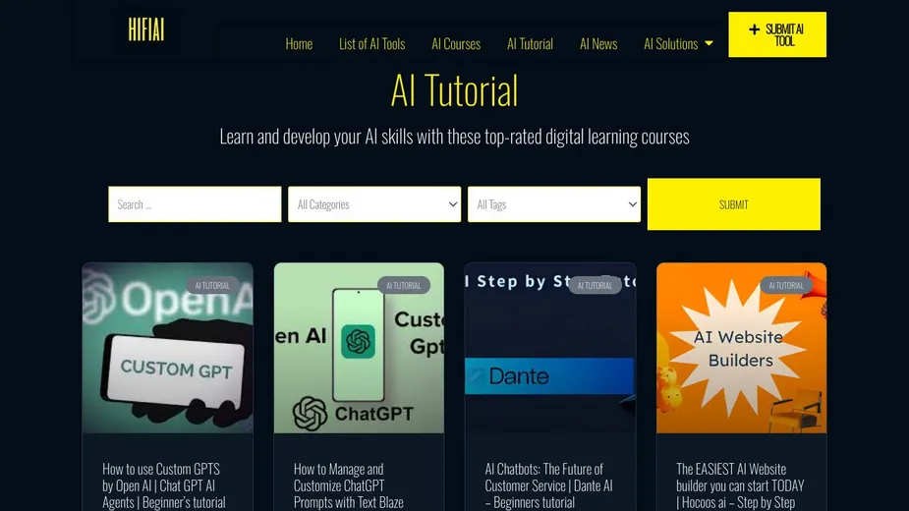Open the ChatGPT Custom Gpt phone thumbnail

[x=359, y=348]
